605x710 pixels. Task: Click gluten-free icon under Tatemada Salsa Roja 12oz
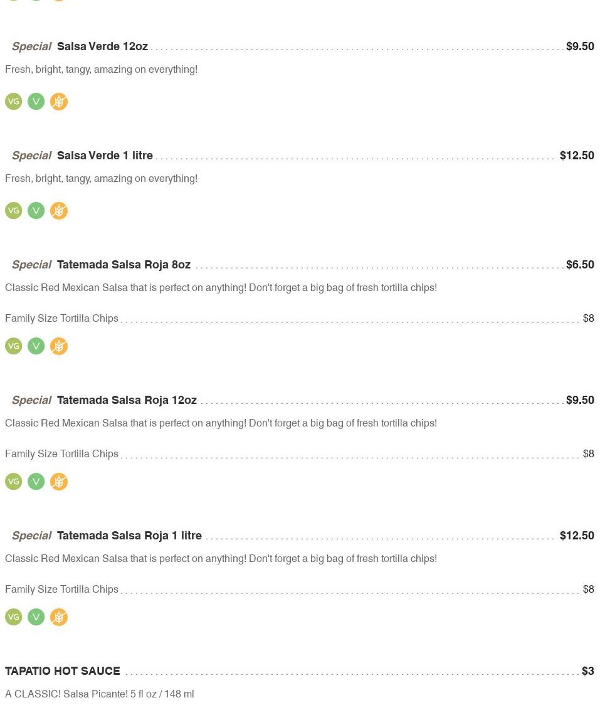(x=59, y=482)
